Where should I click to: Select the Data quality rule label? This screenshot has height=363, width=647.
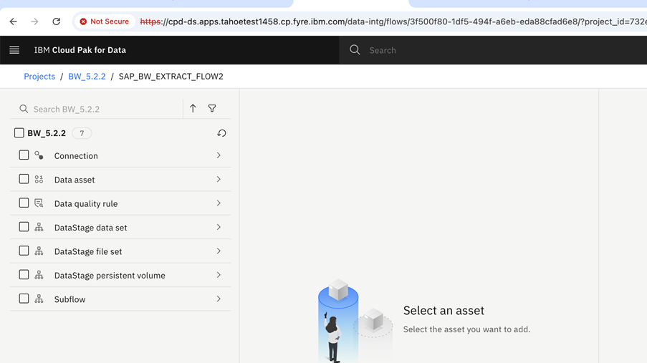click(x=86, y=204)
